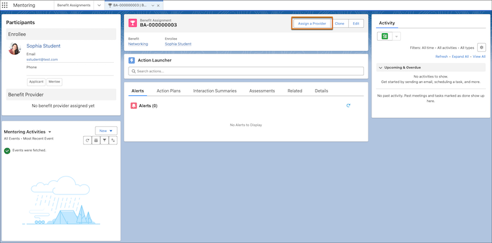The height and width of the screenshot is (243, 492).
Task: Open the Interaction Summaries tab
Action: tap(215, 90)
